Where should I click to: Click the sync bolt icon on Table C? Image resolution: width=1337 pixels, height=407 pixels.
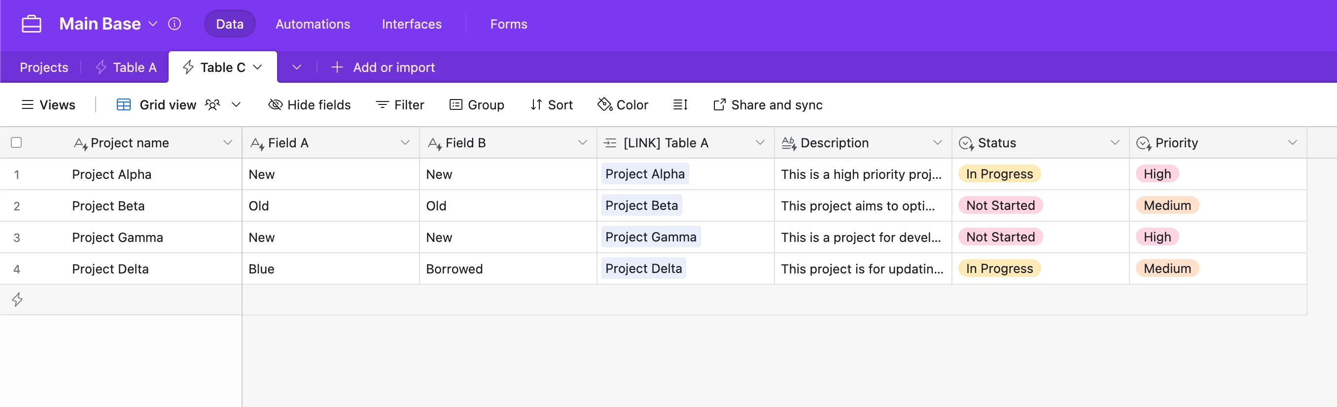(188, 68)
